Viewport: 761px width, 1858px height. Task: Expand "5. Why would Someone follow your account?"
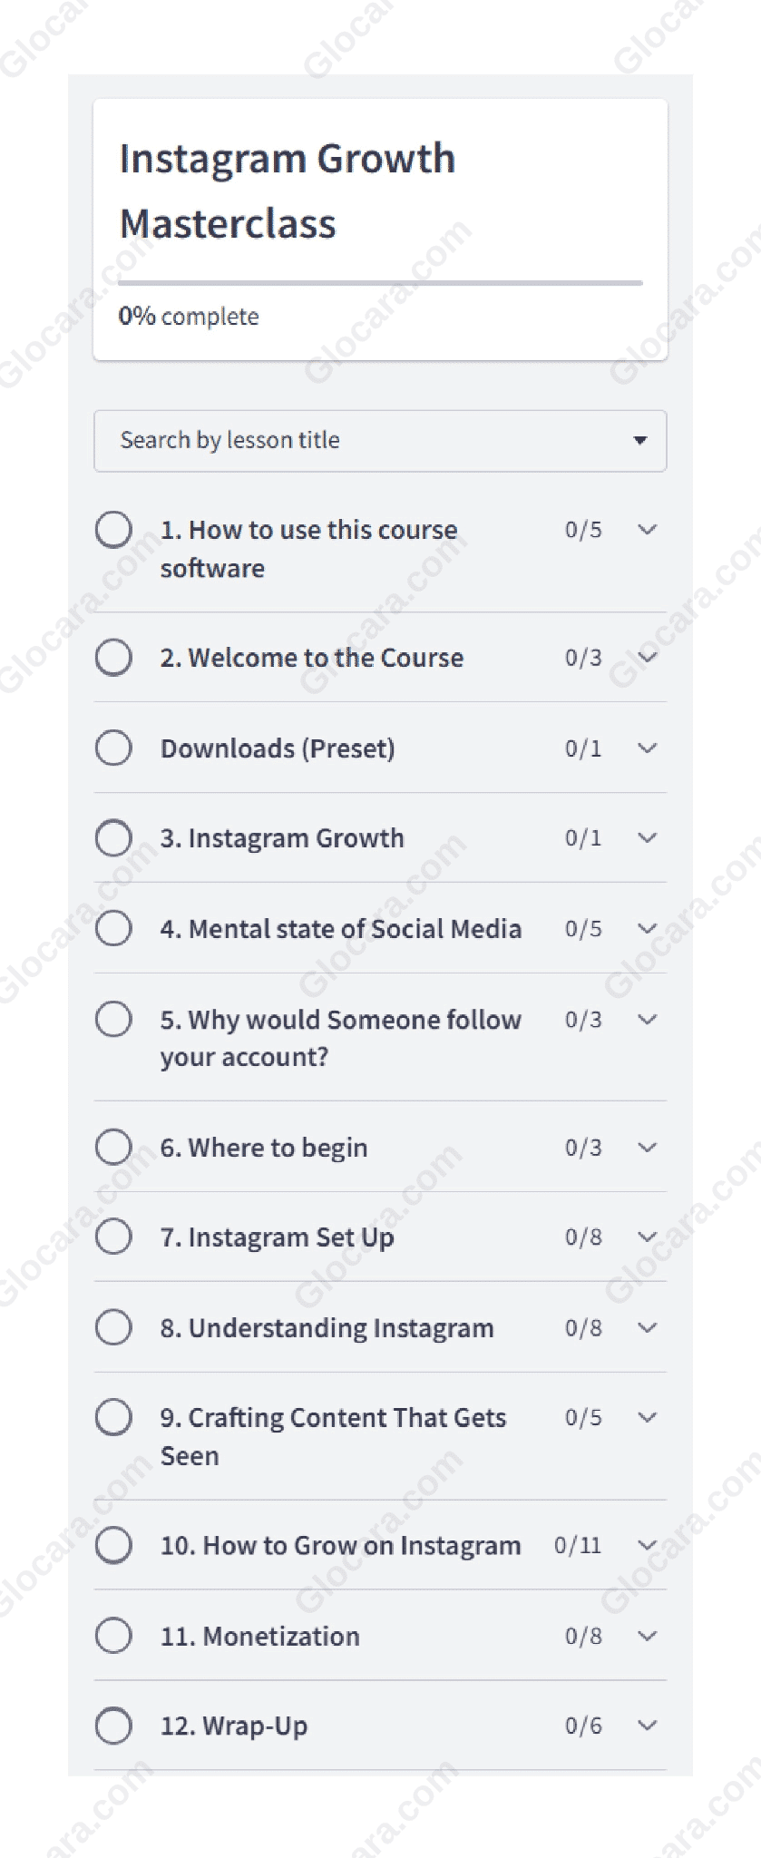click(x=647, y=1019)
